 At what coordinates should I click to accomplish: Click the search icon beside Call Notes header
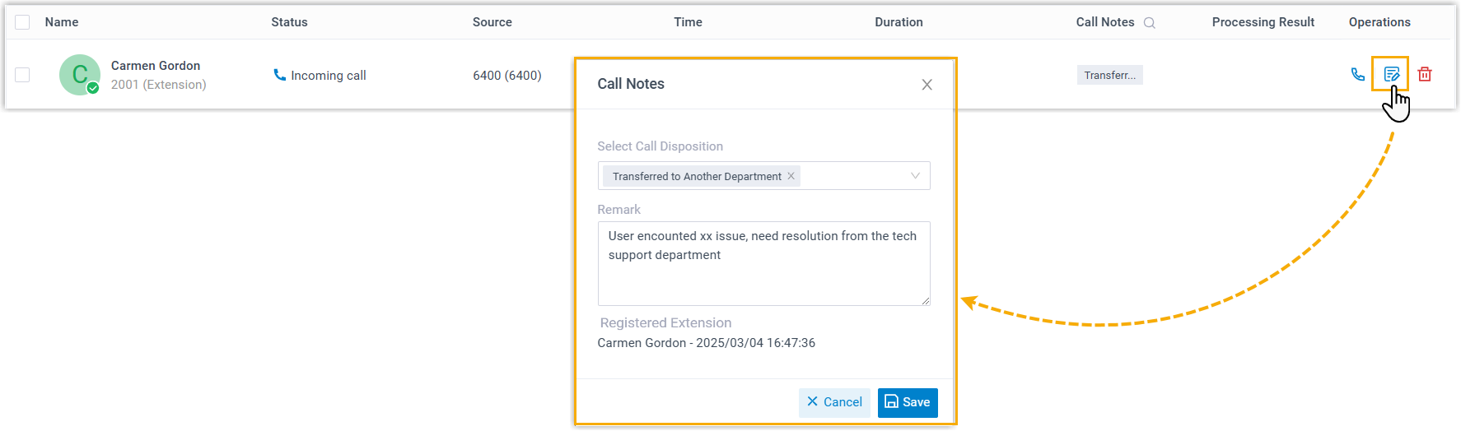point(1150,23)
